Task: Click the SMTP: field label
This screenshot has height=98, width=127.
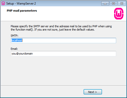Action: click(14, 36)
